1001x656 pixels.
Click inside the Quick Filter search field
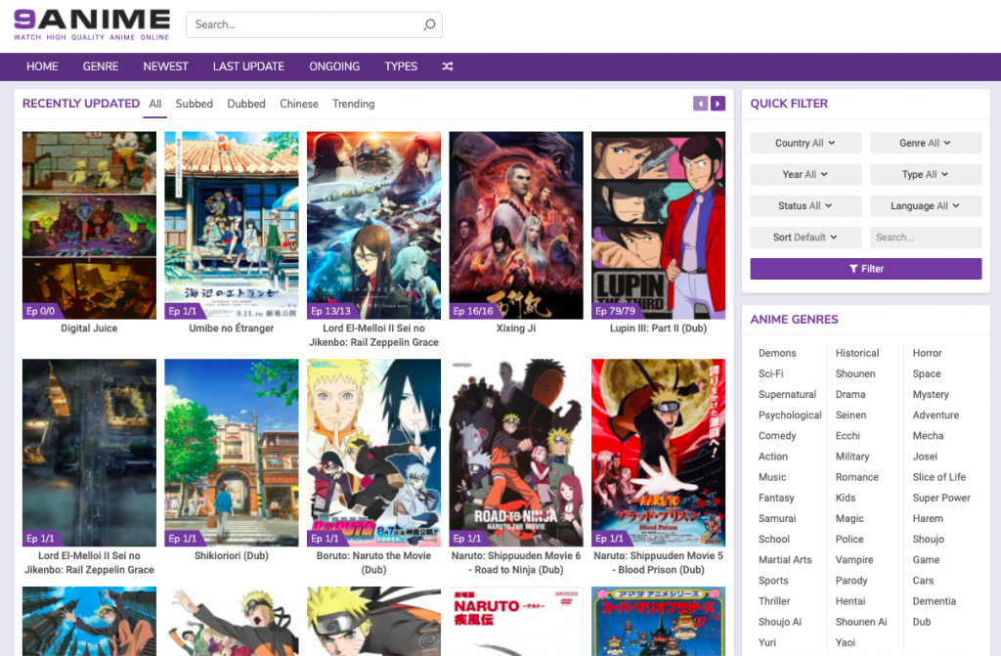point(925,237)
